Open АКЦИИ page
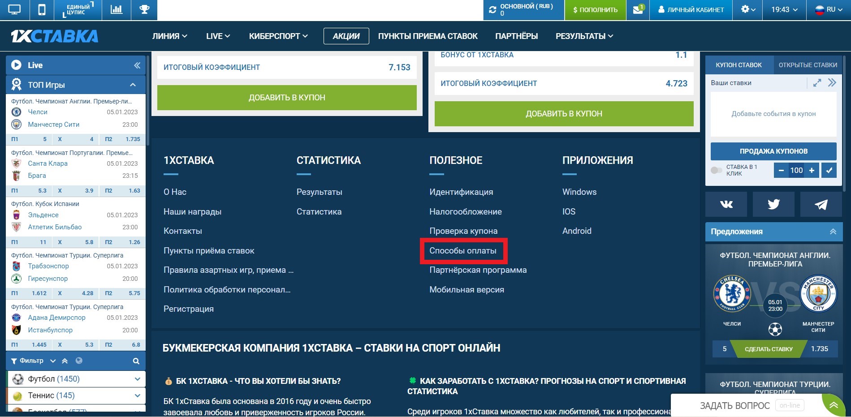 click(x=346, y=36)
